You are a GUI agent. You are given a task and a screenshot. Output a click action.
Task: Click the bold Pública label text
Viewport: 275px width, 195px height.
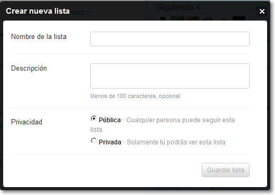click(x=110, y=120)
